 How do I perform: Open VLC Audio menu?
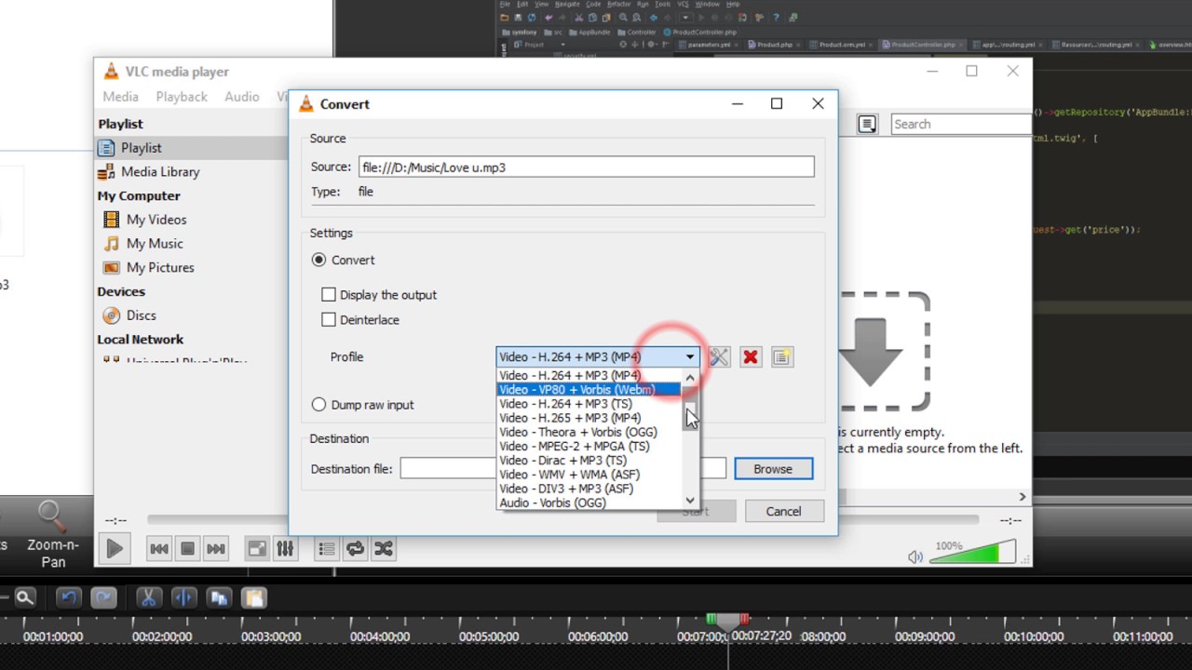pyautogui.click(x=242, y=97)
